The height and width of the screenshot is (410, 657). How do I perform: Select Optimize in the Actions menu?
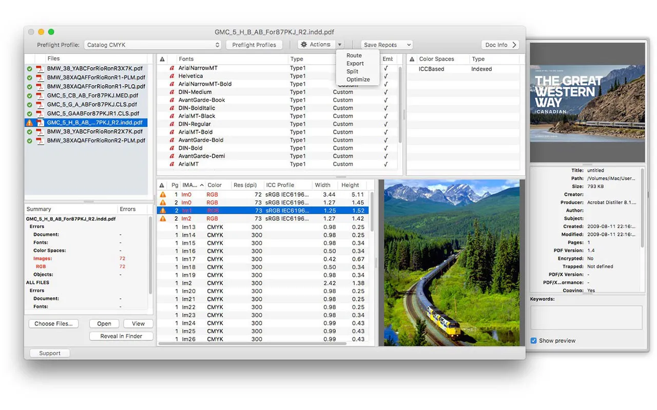click(x=358, y=79)
